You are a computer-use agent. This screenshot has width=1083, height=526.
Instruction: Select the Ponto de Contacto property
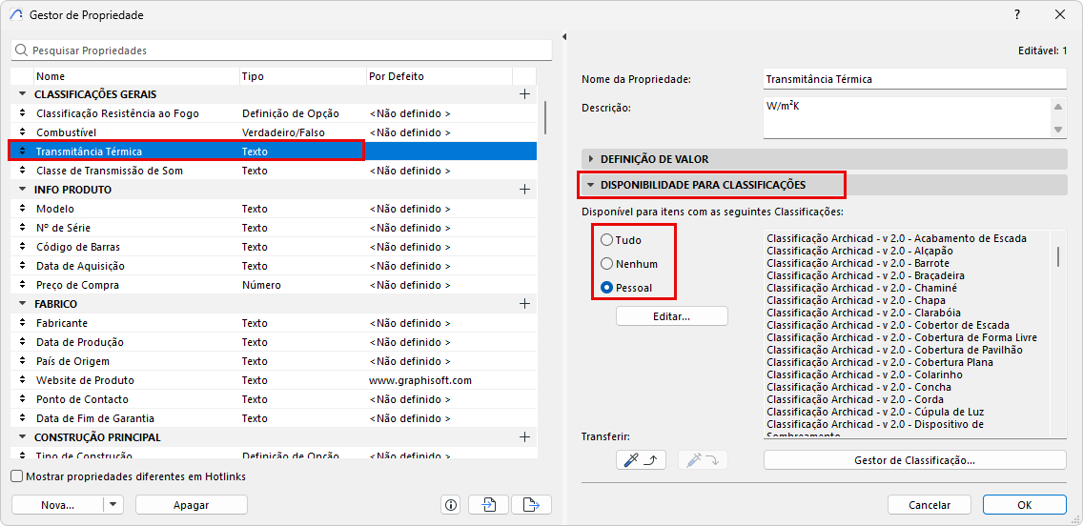coord(275,399)
